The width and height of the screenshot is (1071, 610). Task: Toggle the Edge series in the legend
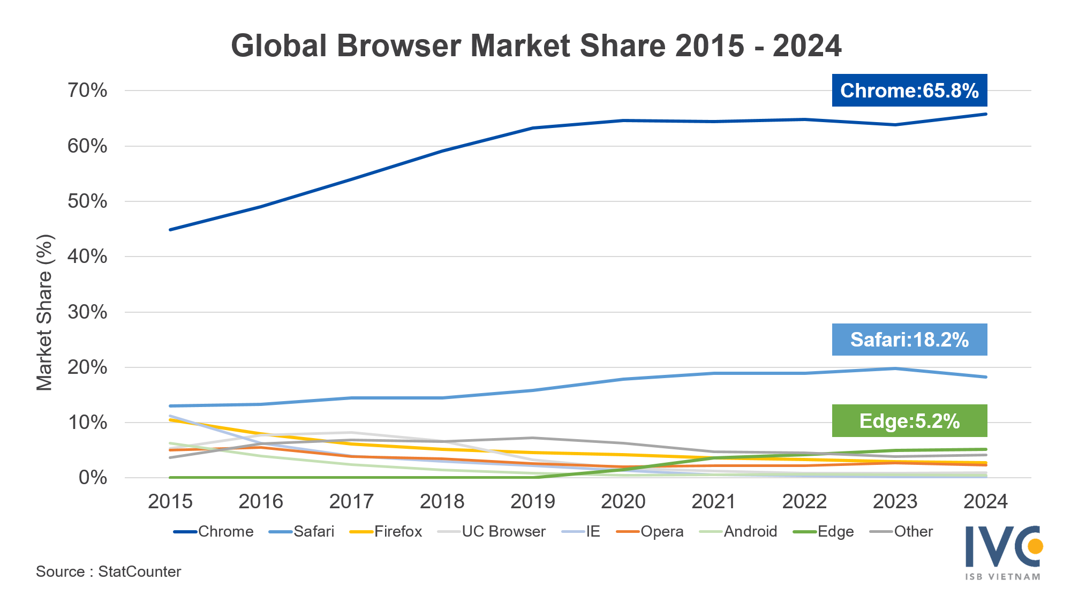(x=823, y=532)
